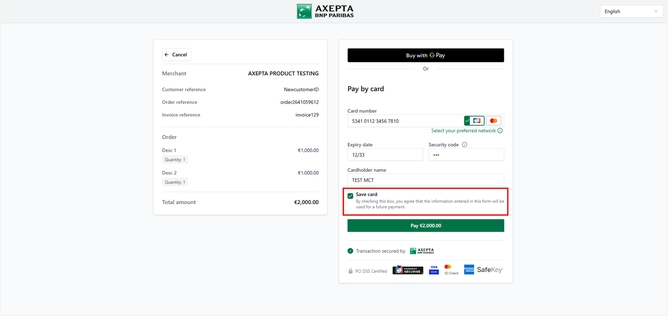Uncheck the Save card checkbox

[350, 196]
